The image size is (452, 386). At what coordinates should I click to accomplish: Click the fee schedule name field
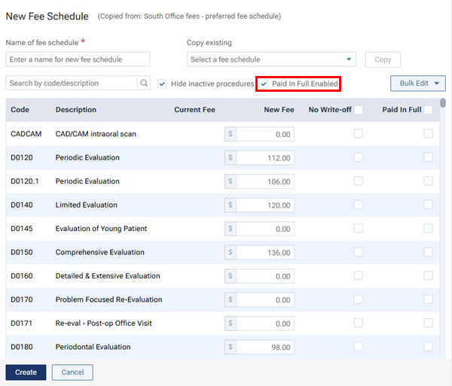pos(78,59)
